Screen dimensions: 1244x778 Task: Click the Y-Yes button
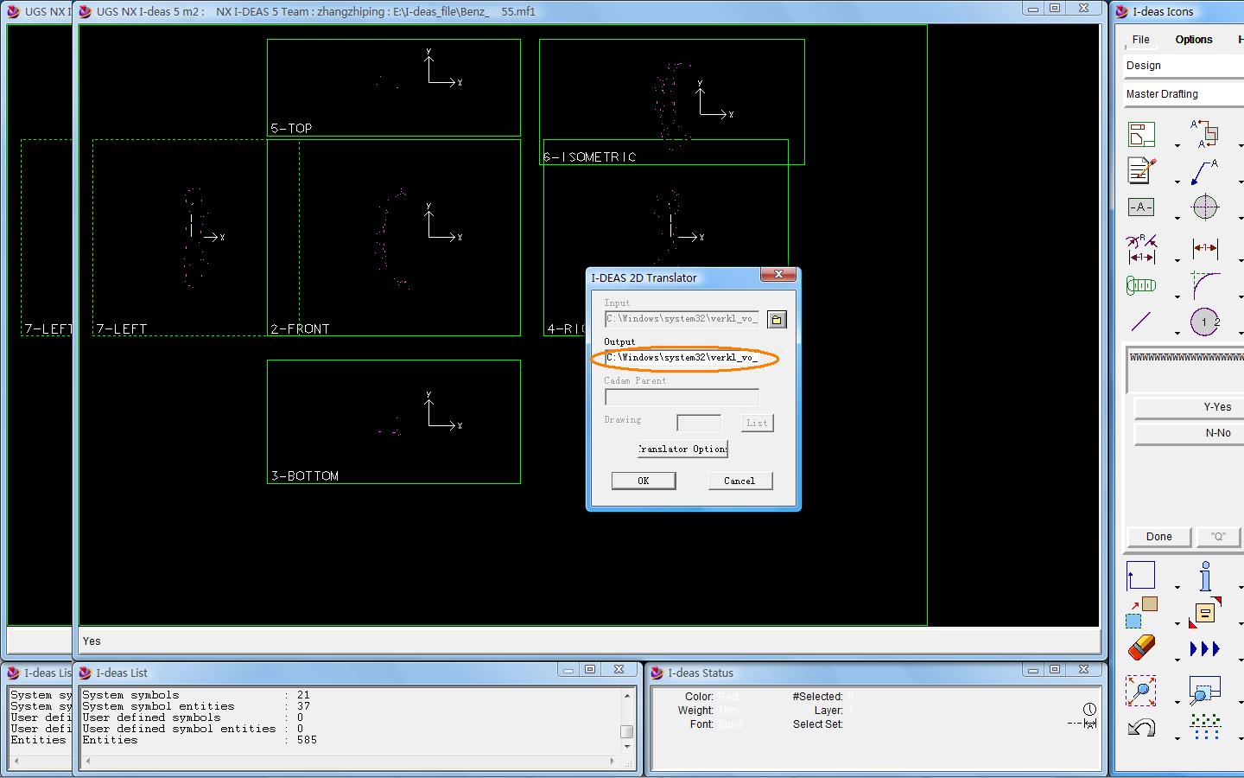point(1189,406)
